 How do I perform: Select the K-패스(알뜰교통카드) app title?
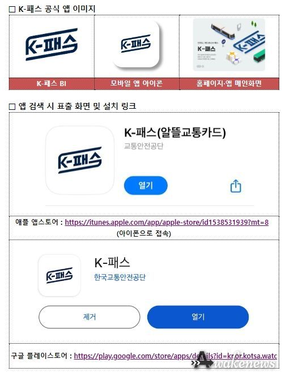175,133
